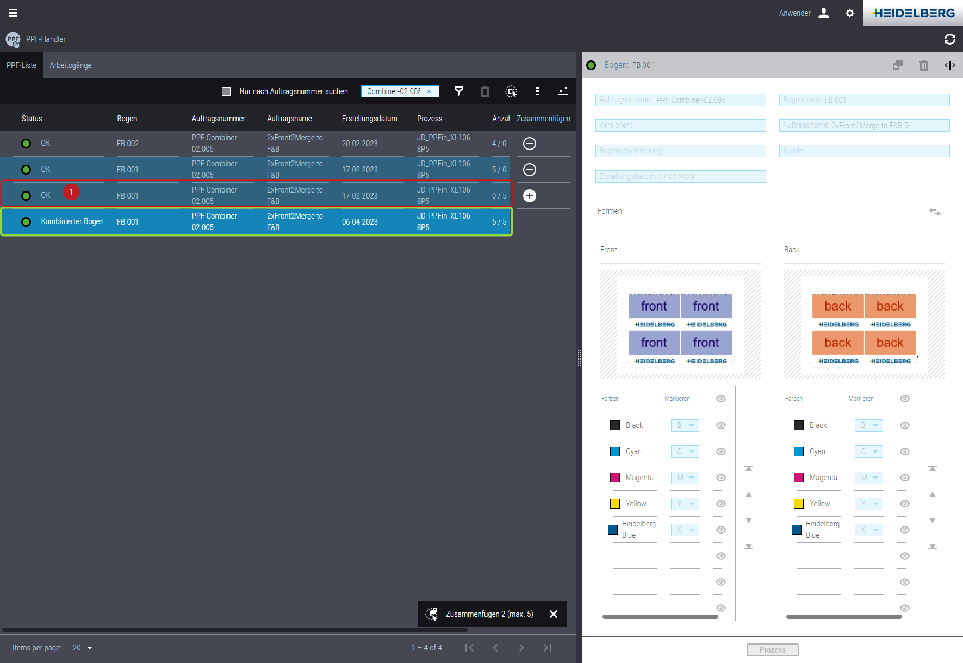
Task: Click the refresh icon in PPF-Handler header
Action: pos(949,39)
